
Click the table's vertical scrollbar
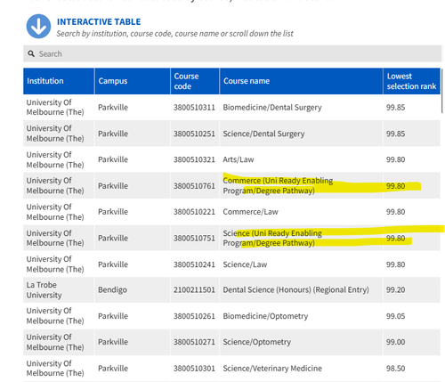pyautogui.click(x=442, y=91)
